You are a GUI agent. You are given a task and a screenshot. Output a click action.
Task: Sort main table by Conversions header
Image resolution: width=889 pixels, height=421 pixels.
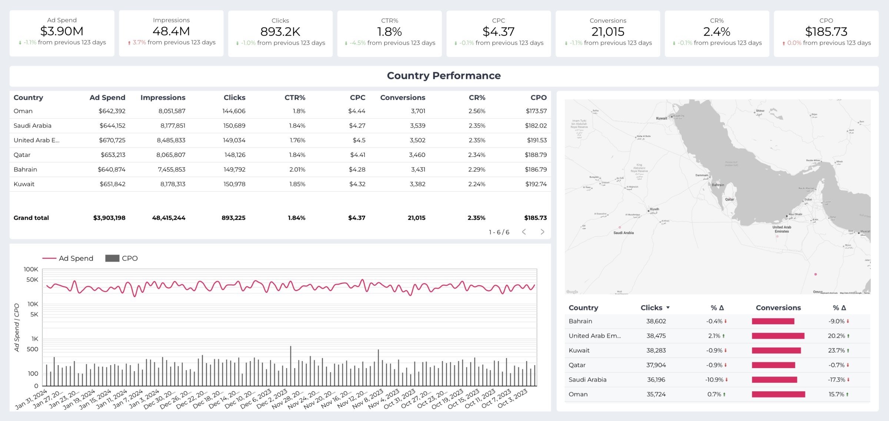(x=402, y=97)
